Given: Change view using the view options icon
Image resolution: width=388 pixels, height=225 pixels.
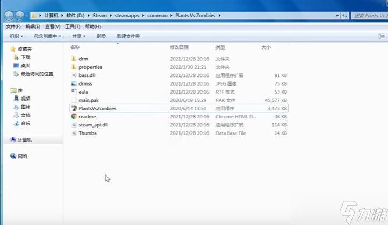Looking at the screenshot, I should [x=382, y=36].
